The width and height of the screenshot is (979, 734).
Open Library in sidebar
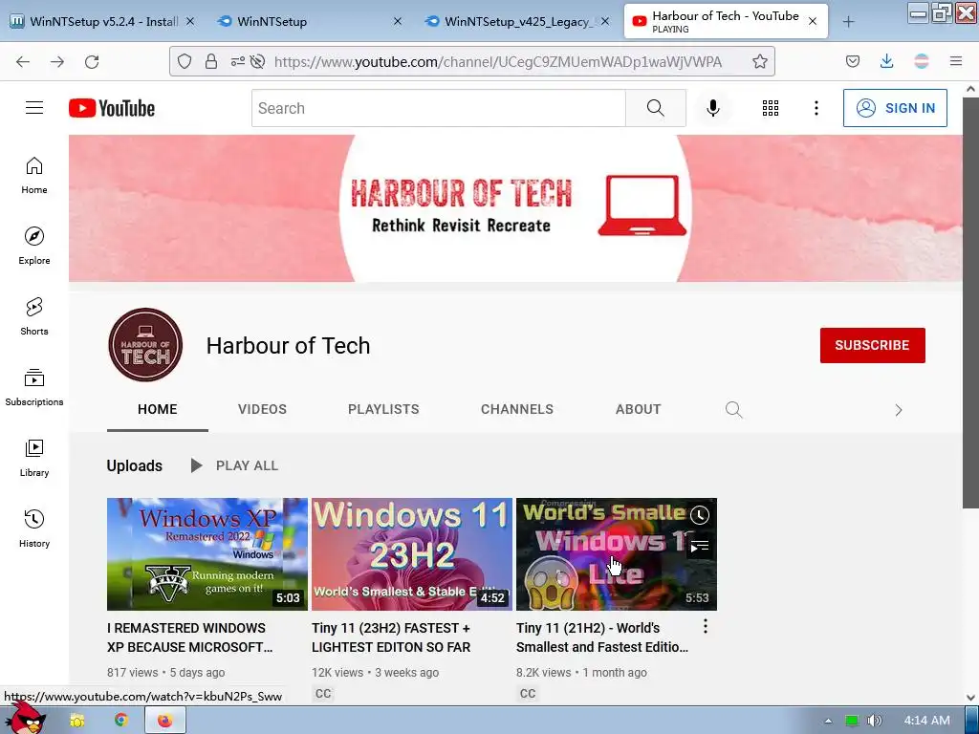pos(34,458)
